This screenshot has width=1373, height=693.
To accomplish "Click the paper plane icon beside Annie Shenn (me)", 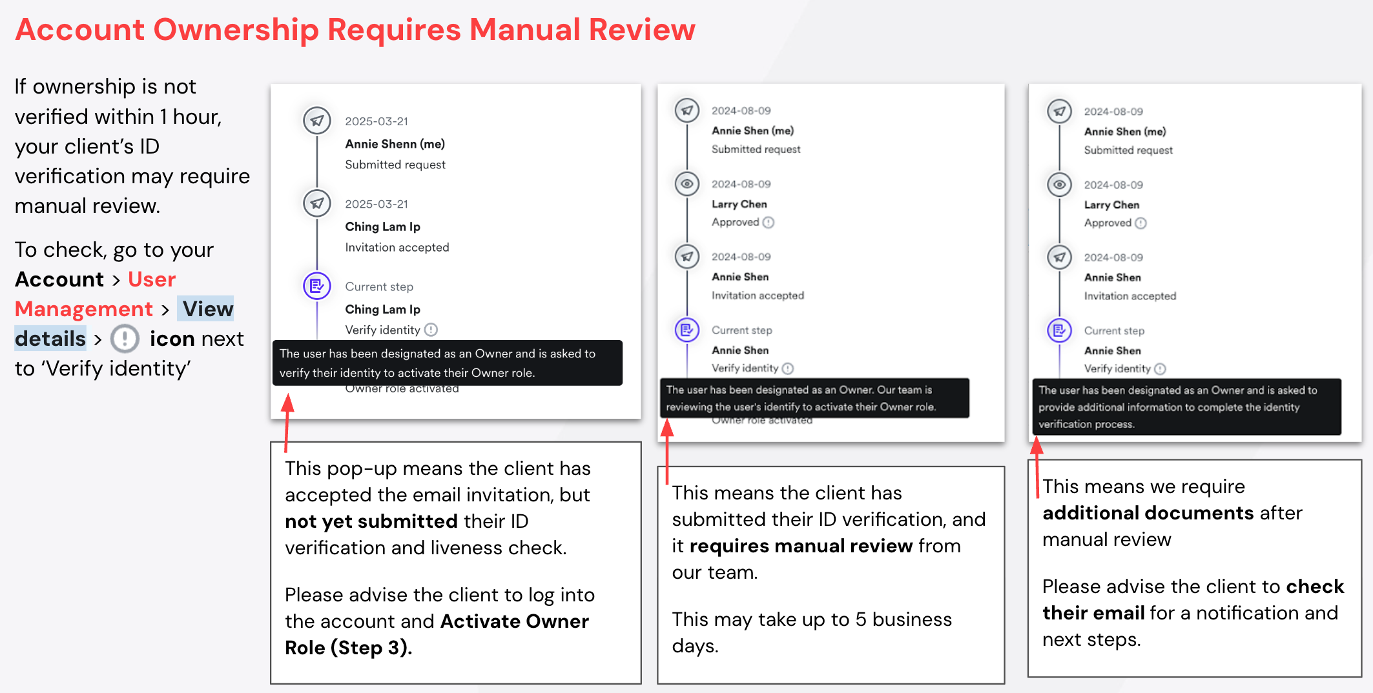I will point(316,121).
